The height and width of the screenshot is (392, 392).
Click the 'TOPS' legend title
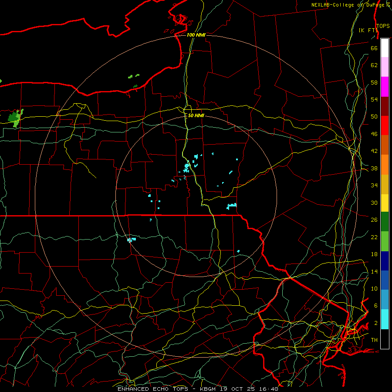[x=383, y=26]
